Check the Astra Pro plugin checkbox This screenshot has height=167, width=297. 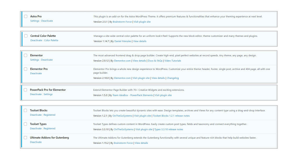click(x=26, y=17)
